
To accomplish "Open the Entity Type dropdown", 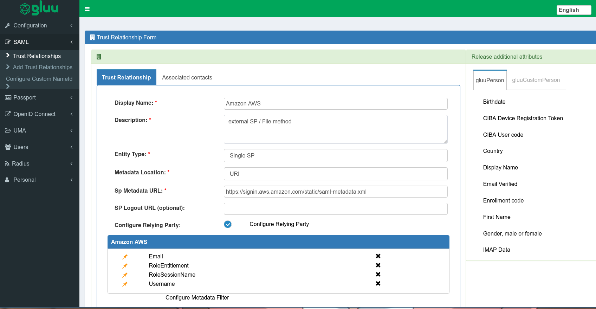I will [336, 155].
